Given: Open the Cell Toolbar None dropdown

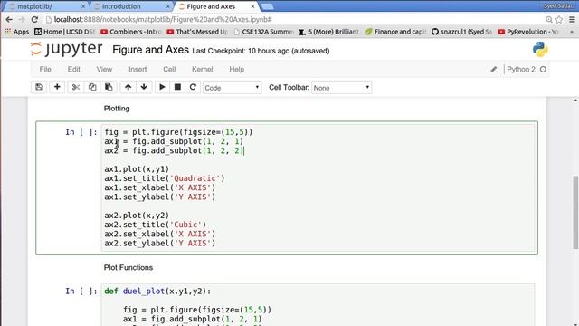Looking at the screenshot, I should (342, 88).
